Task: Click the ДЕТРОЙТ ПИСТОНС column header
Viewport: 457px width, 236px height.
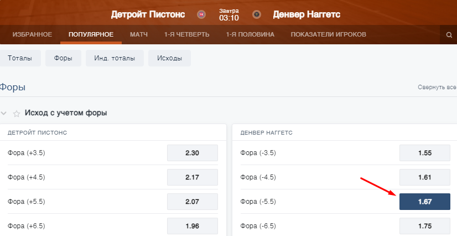Action: tap(37, 133)
